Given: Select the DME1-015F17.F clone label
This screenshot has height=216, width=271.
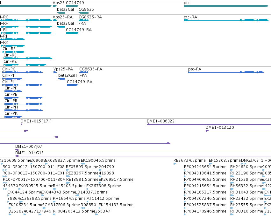Looking at the screenshot, I should (36, 121).
